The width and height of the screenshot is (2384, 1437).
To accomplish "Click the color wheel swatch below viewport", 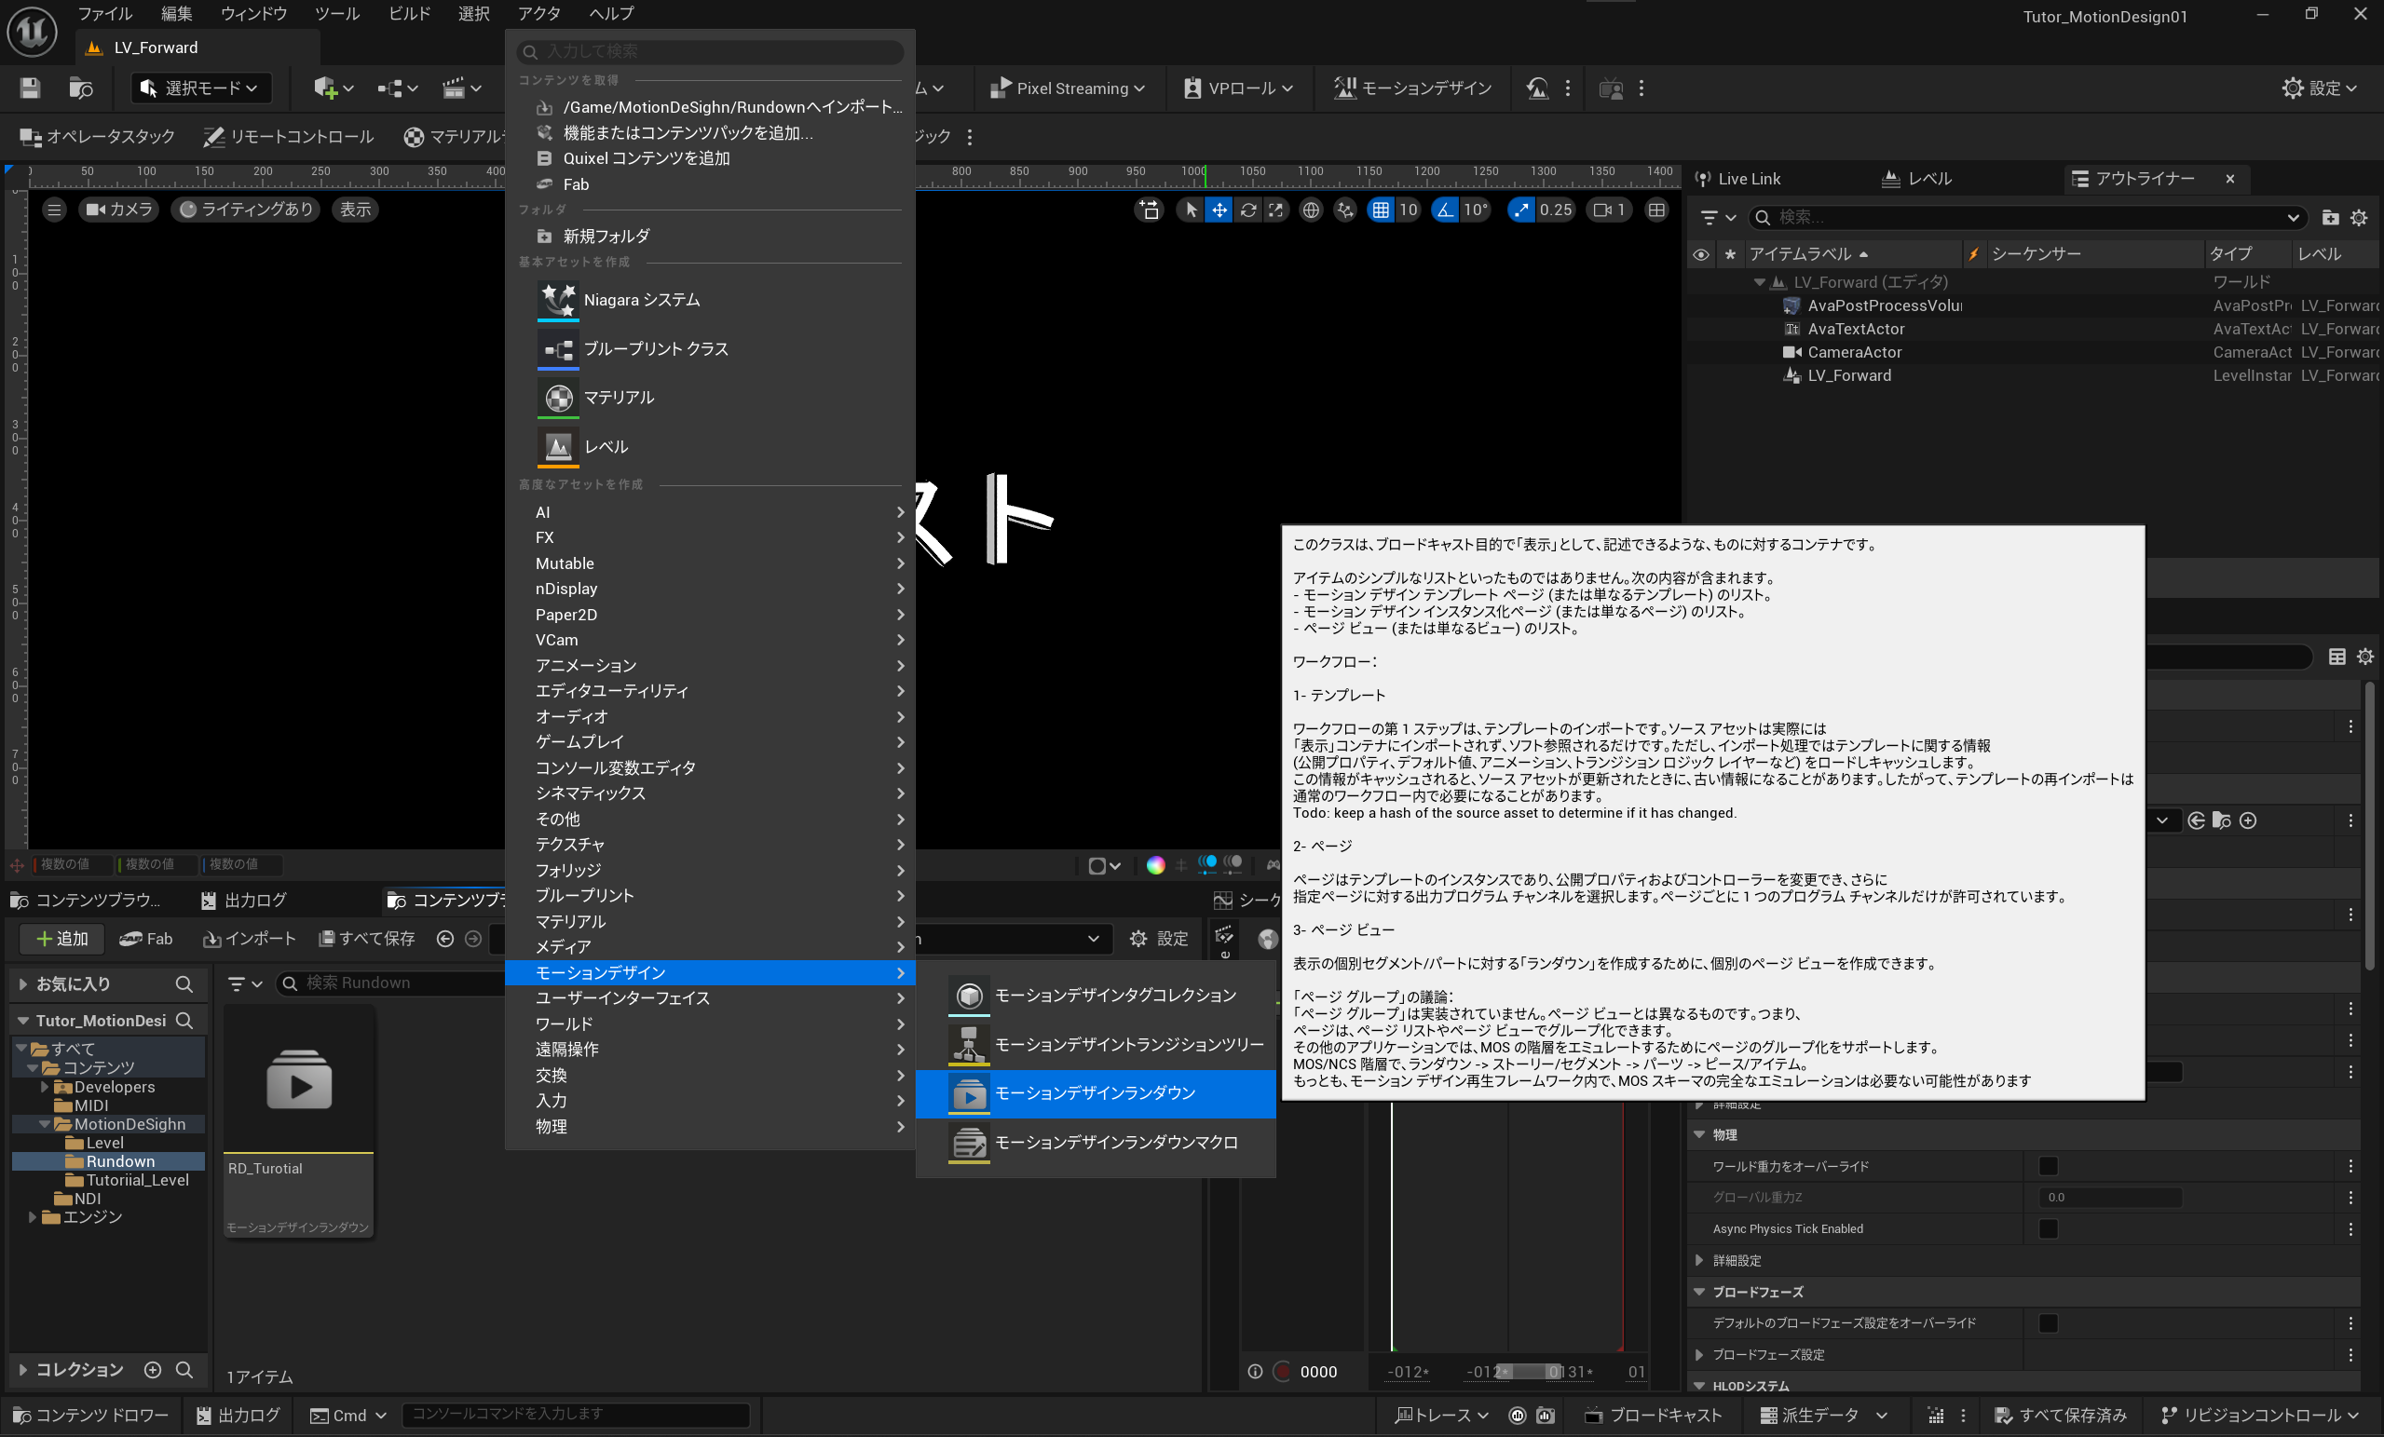I will (1155, 864).
